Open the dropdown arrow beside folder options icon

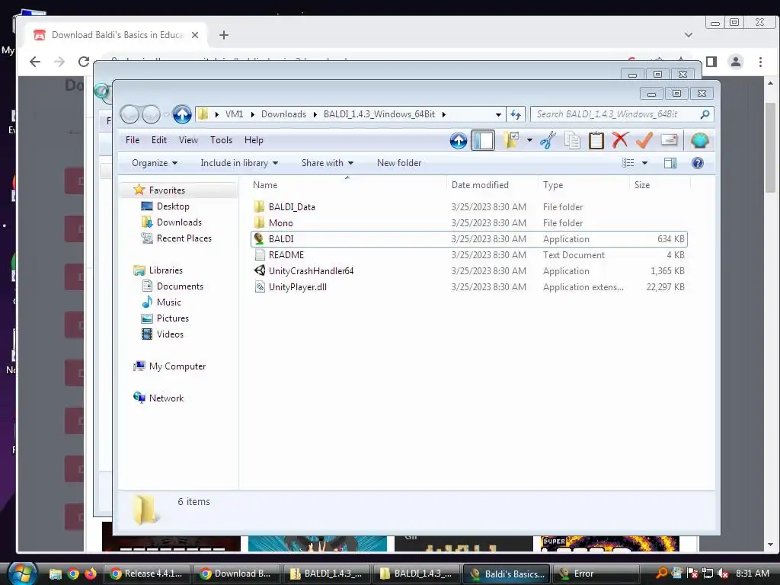pos(529,140)
